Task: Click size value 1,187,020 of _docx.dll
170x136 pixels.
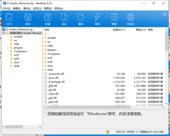Action: coord(119,78)
